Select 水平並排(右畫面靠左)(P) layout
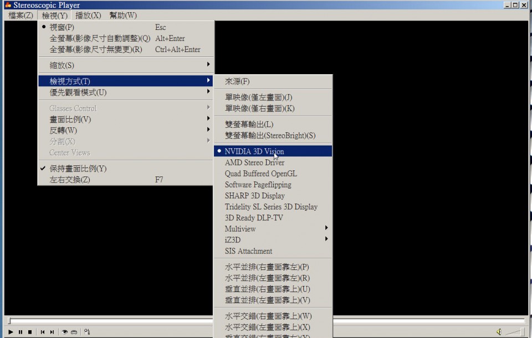Image resolution: width=532 pixels, height=338 pixels. pos(273,267)
